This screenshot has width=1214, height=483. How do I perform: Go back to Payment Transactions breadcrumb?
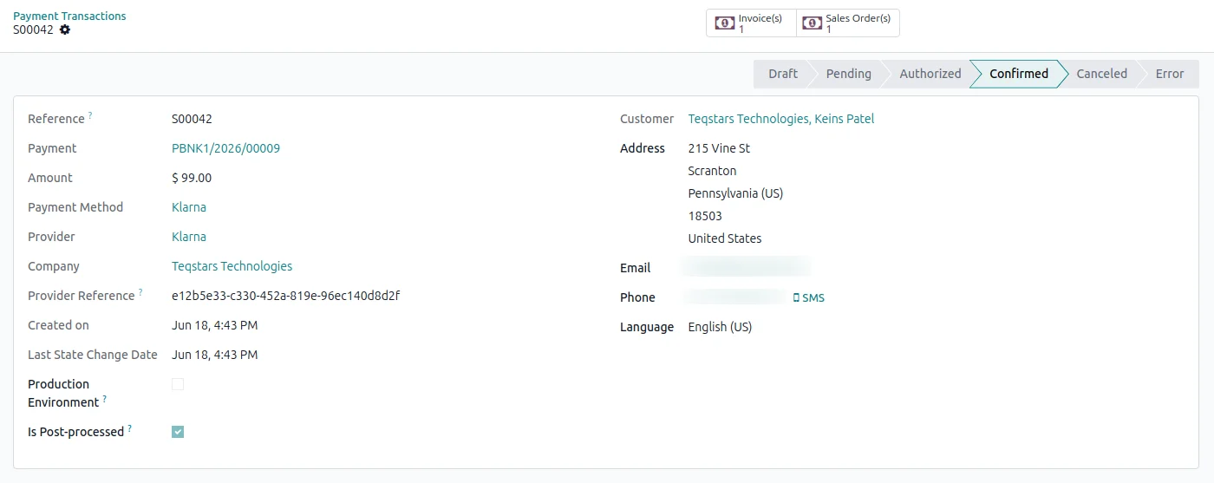tap(69, 16)
